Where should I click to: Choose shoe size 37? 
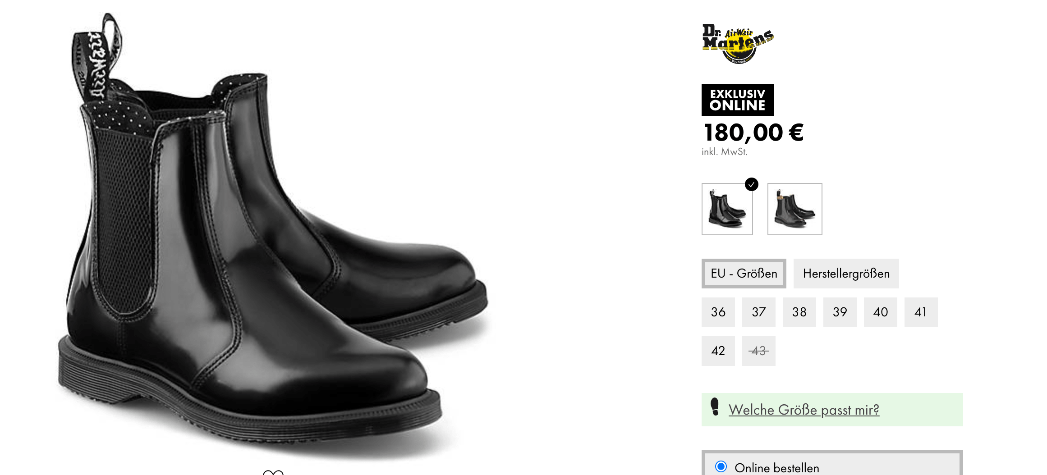[x=759, y=312]
